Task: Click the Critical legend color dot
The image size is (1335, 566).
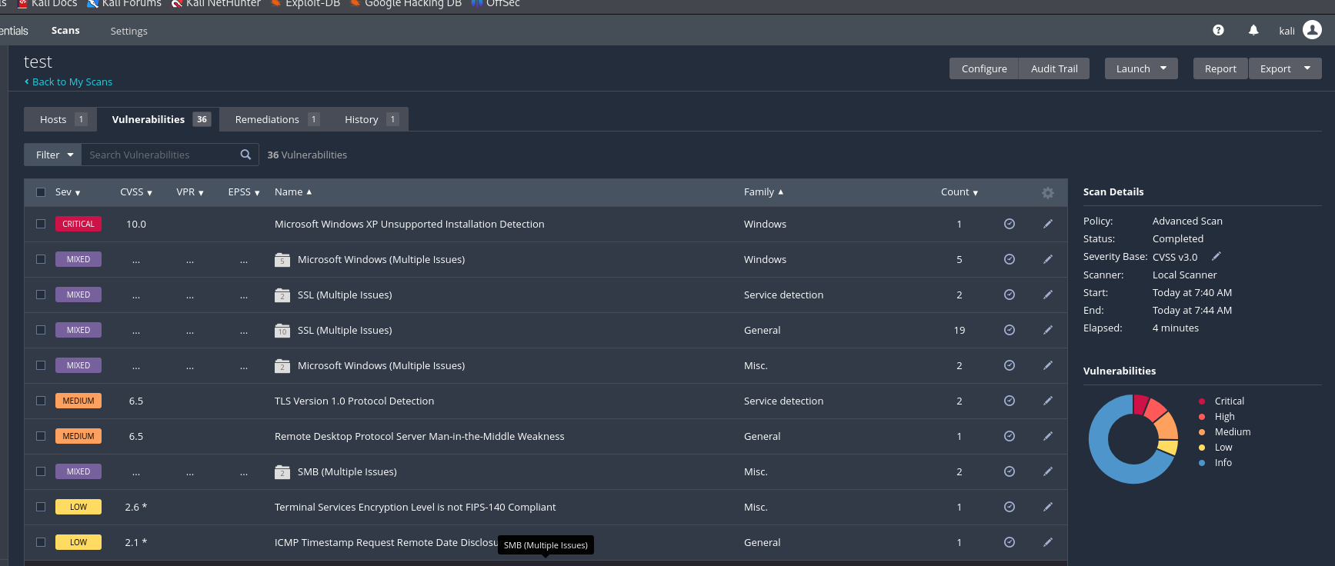Action: pyautogui.click(x=1202, y=401)
